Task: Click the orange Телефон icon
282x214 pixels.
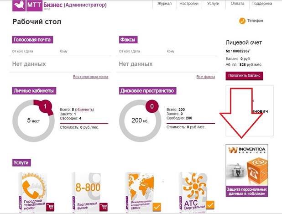Action: click(242, 21)
